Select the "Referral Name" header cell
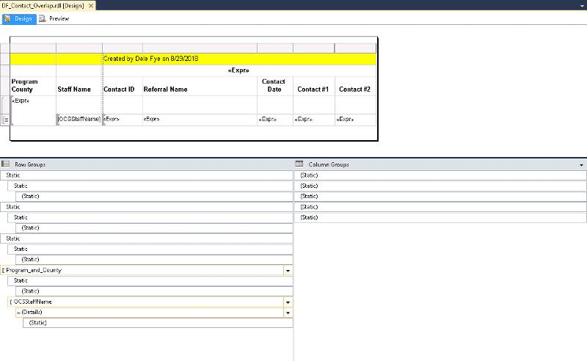 coord(200,86)
